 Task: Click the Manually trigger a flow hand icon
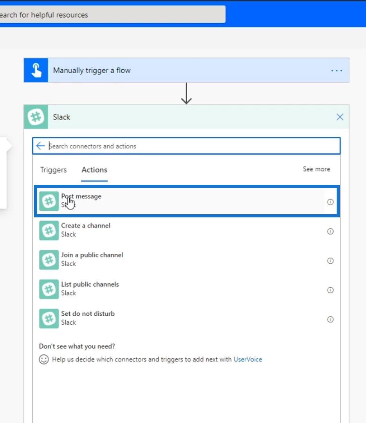tap(36, 70)
